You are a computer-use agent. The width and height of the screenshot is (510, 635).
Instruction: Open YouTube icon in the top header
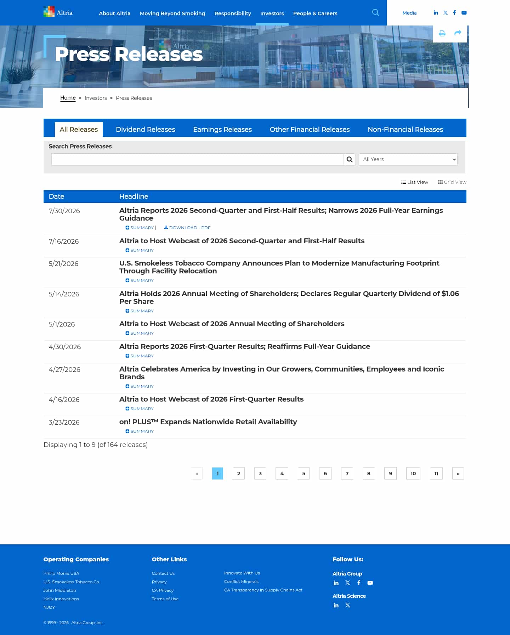pyautogui.click(x=464, y=13)
